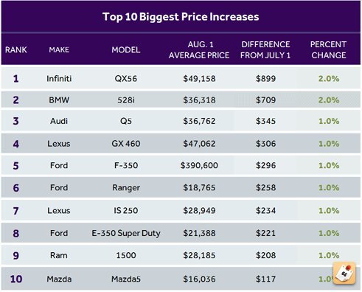Select the Mazda5 model cell
Screen dimensions: 362x292
[x=126, y=279]
